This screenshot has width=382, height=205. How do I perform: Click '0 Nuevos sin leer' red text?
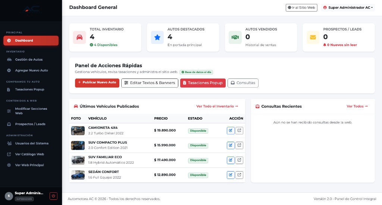[x=340, y=45]
